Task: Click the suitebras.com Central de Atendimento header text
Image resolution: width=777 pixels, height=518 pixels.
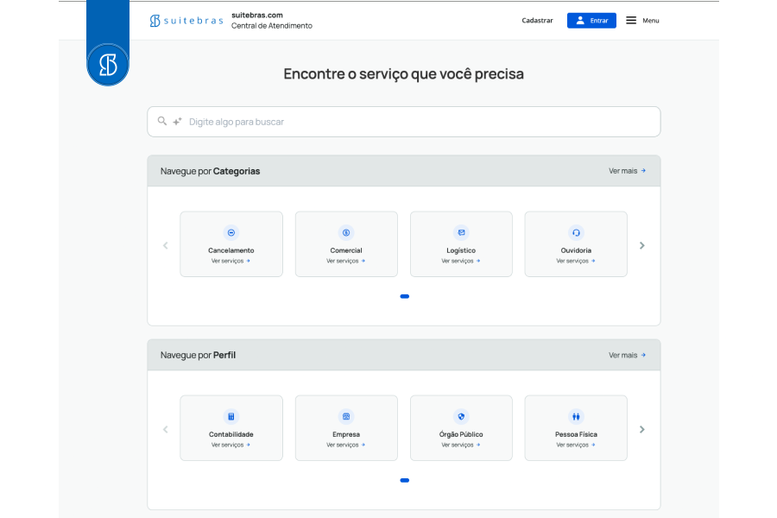Action: 272,20
